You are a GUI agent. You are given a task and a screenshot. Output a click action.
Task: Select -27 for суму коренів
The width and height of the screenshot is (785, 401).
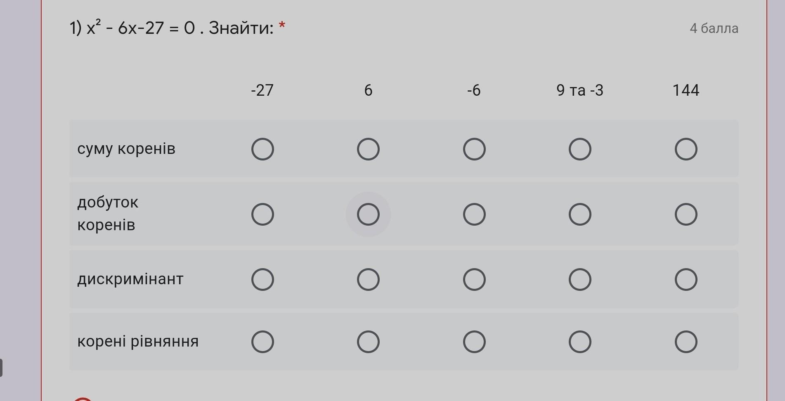[x=262, y=149]
